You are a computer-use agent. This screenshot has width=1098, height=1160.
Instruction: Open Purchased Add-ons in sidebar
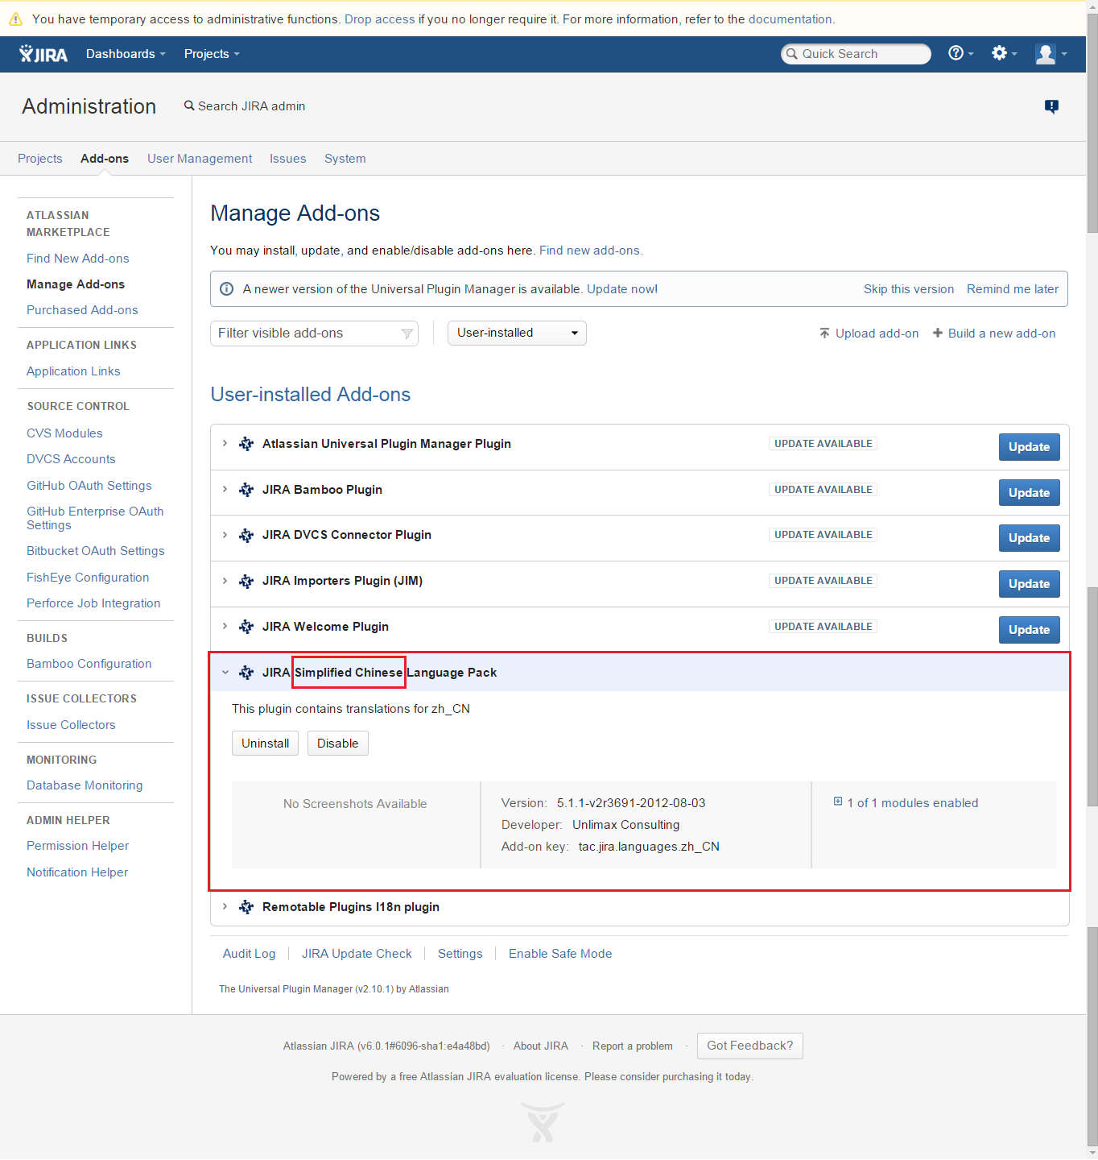tap(82, 310)
